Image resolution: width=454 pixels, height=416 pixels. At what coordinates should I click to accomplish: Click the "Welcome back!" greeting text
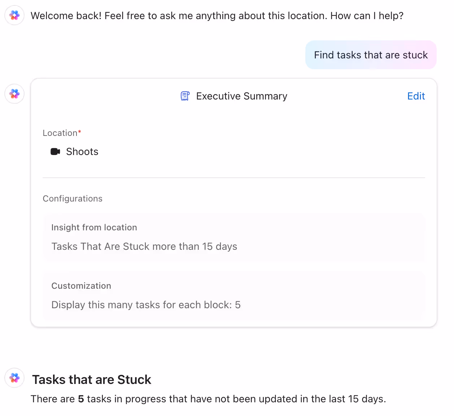(x=66, y=16)
